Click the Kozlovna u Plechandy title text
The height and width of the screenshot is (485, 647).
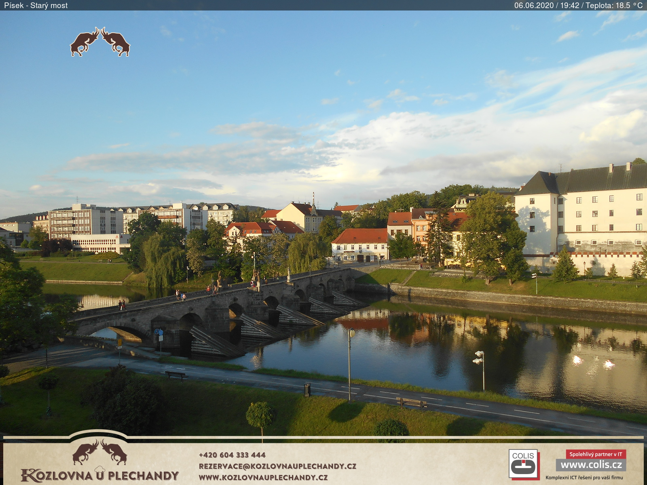(x=100, y=475)
